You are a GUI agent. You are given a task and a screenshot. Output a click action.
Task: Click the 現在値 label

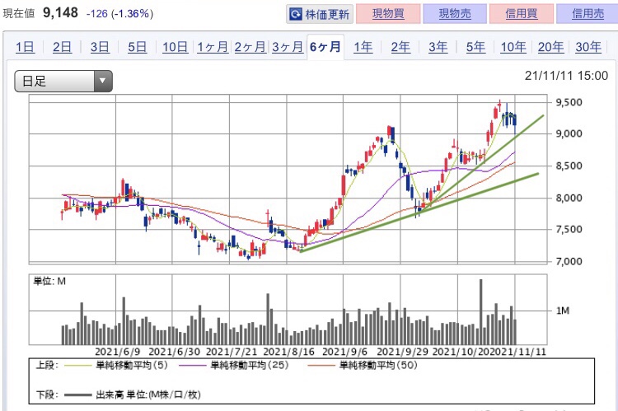(19, 13)
